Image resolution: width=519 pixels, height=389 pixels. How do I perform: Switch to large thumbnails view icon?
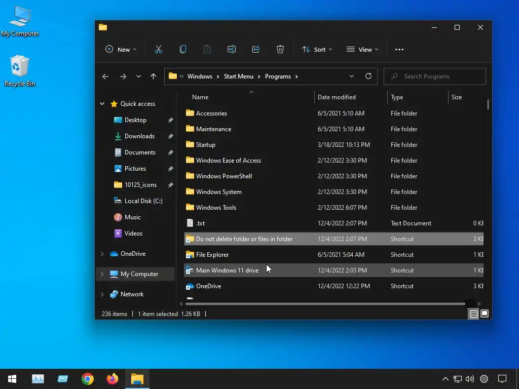485,314
